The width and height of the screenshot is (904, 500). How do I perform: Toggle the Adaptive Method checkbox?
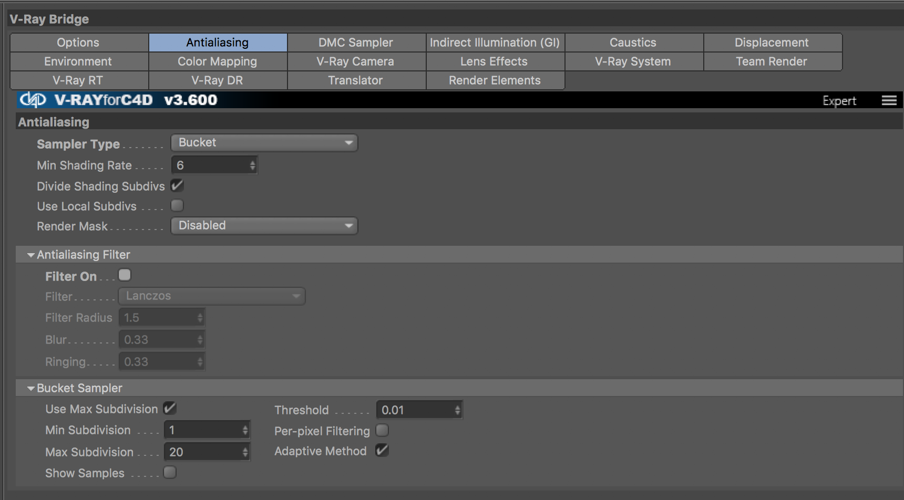coord(383,450)
